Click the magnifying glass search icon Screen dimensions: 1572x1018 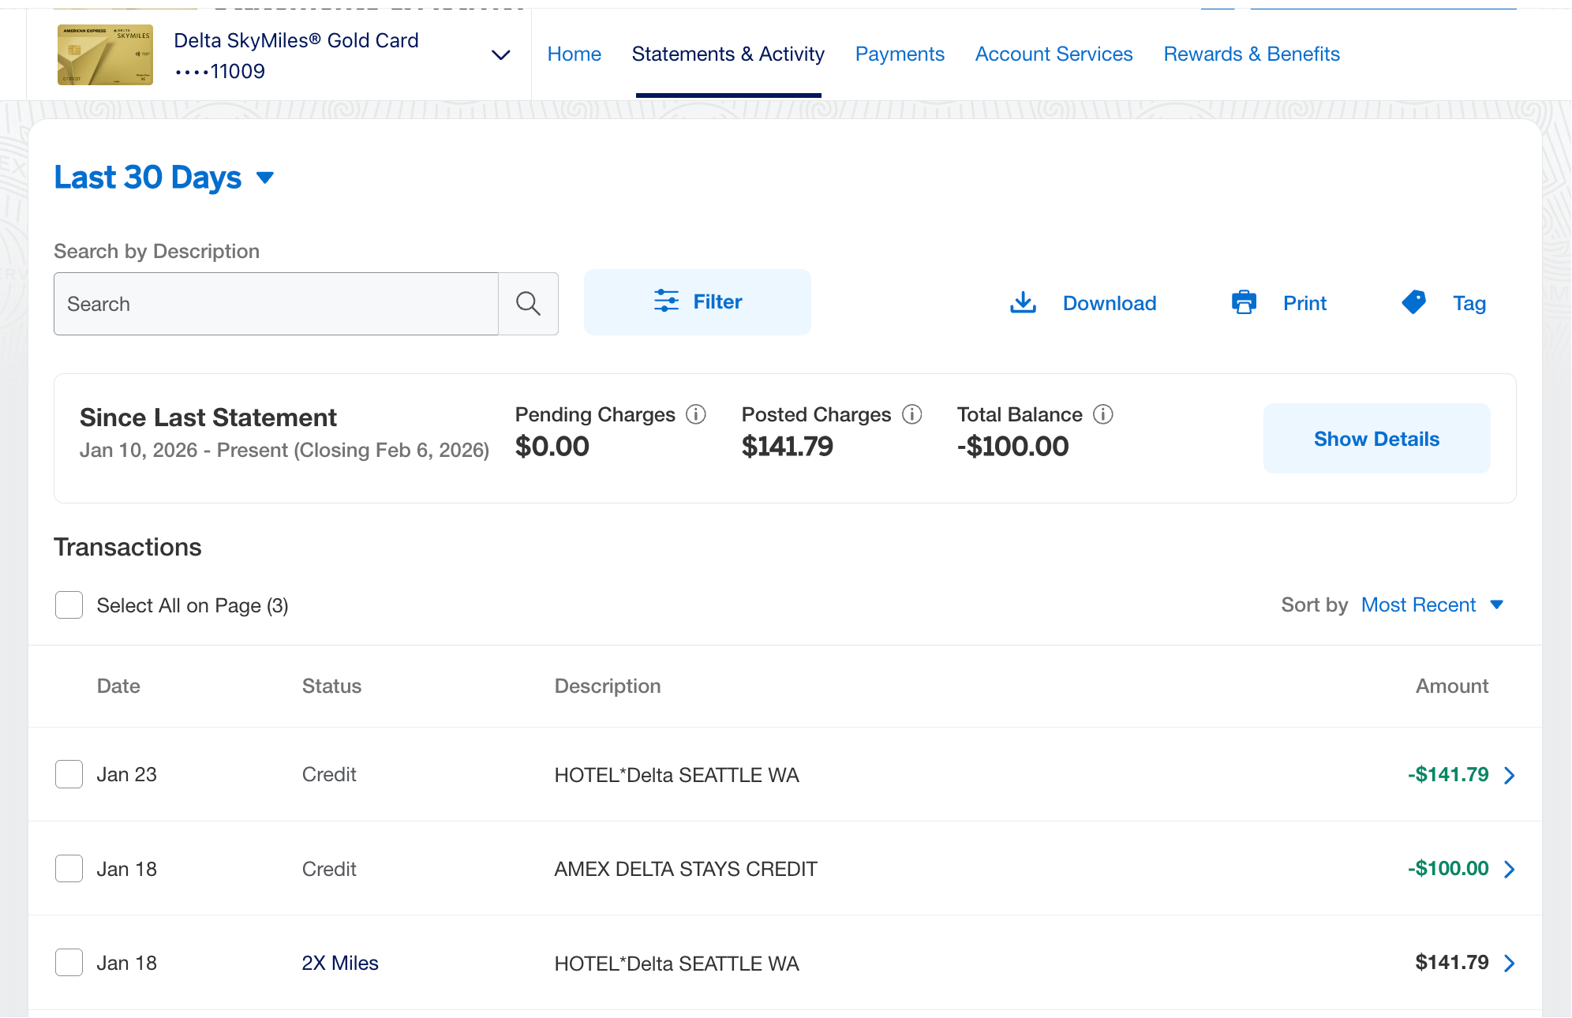click(528, 304)
